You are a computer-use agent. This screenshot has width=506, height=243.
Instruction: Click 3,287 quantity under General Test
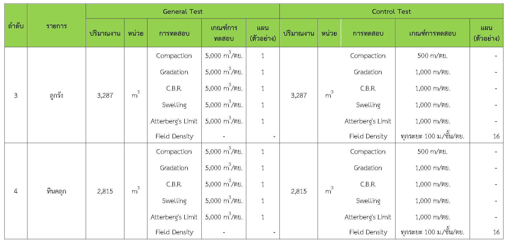click(105, 95)
